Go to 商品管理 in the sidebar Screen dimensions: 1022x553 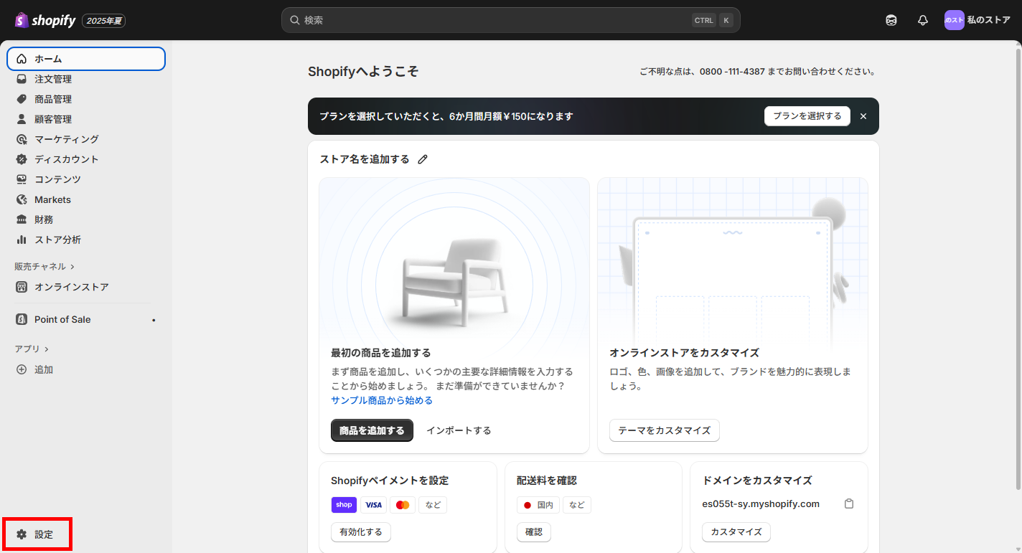tap(53, 99)
